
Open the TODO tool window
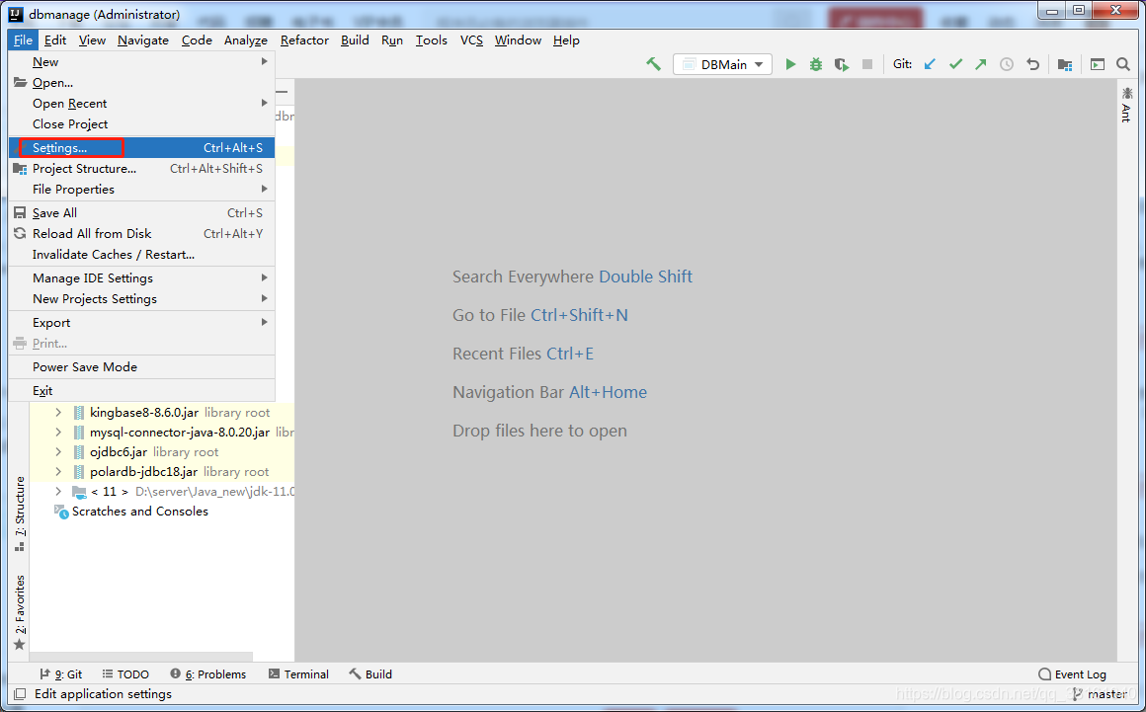[x=125, y=674]
